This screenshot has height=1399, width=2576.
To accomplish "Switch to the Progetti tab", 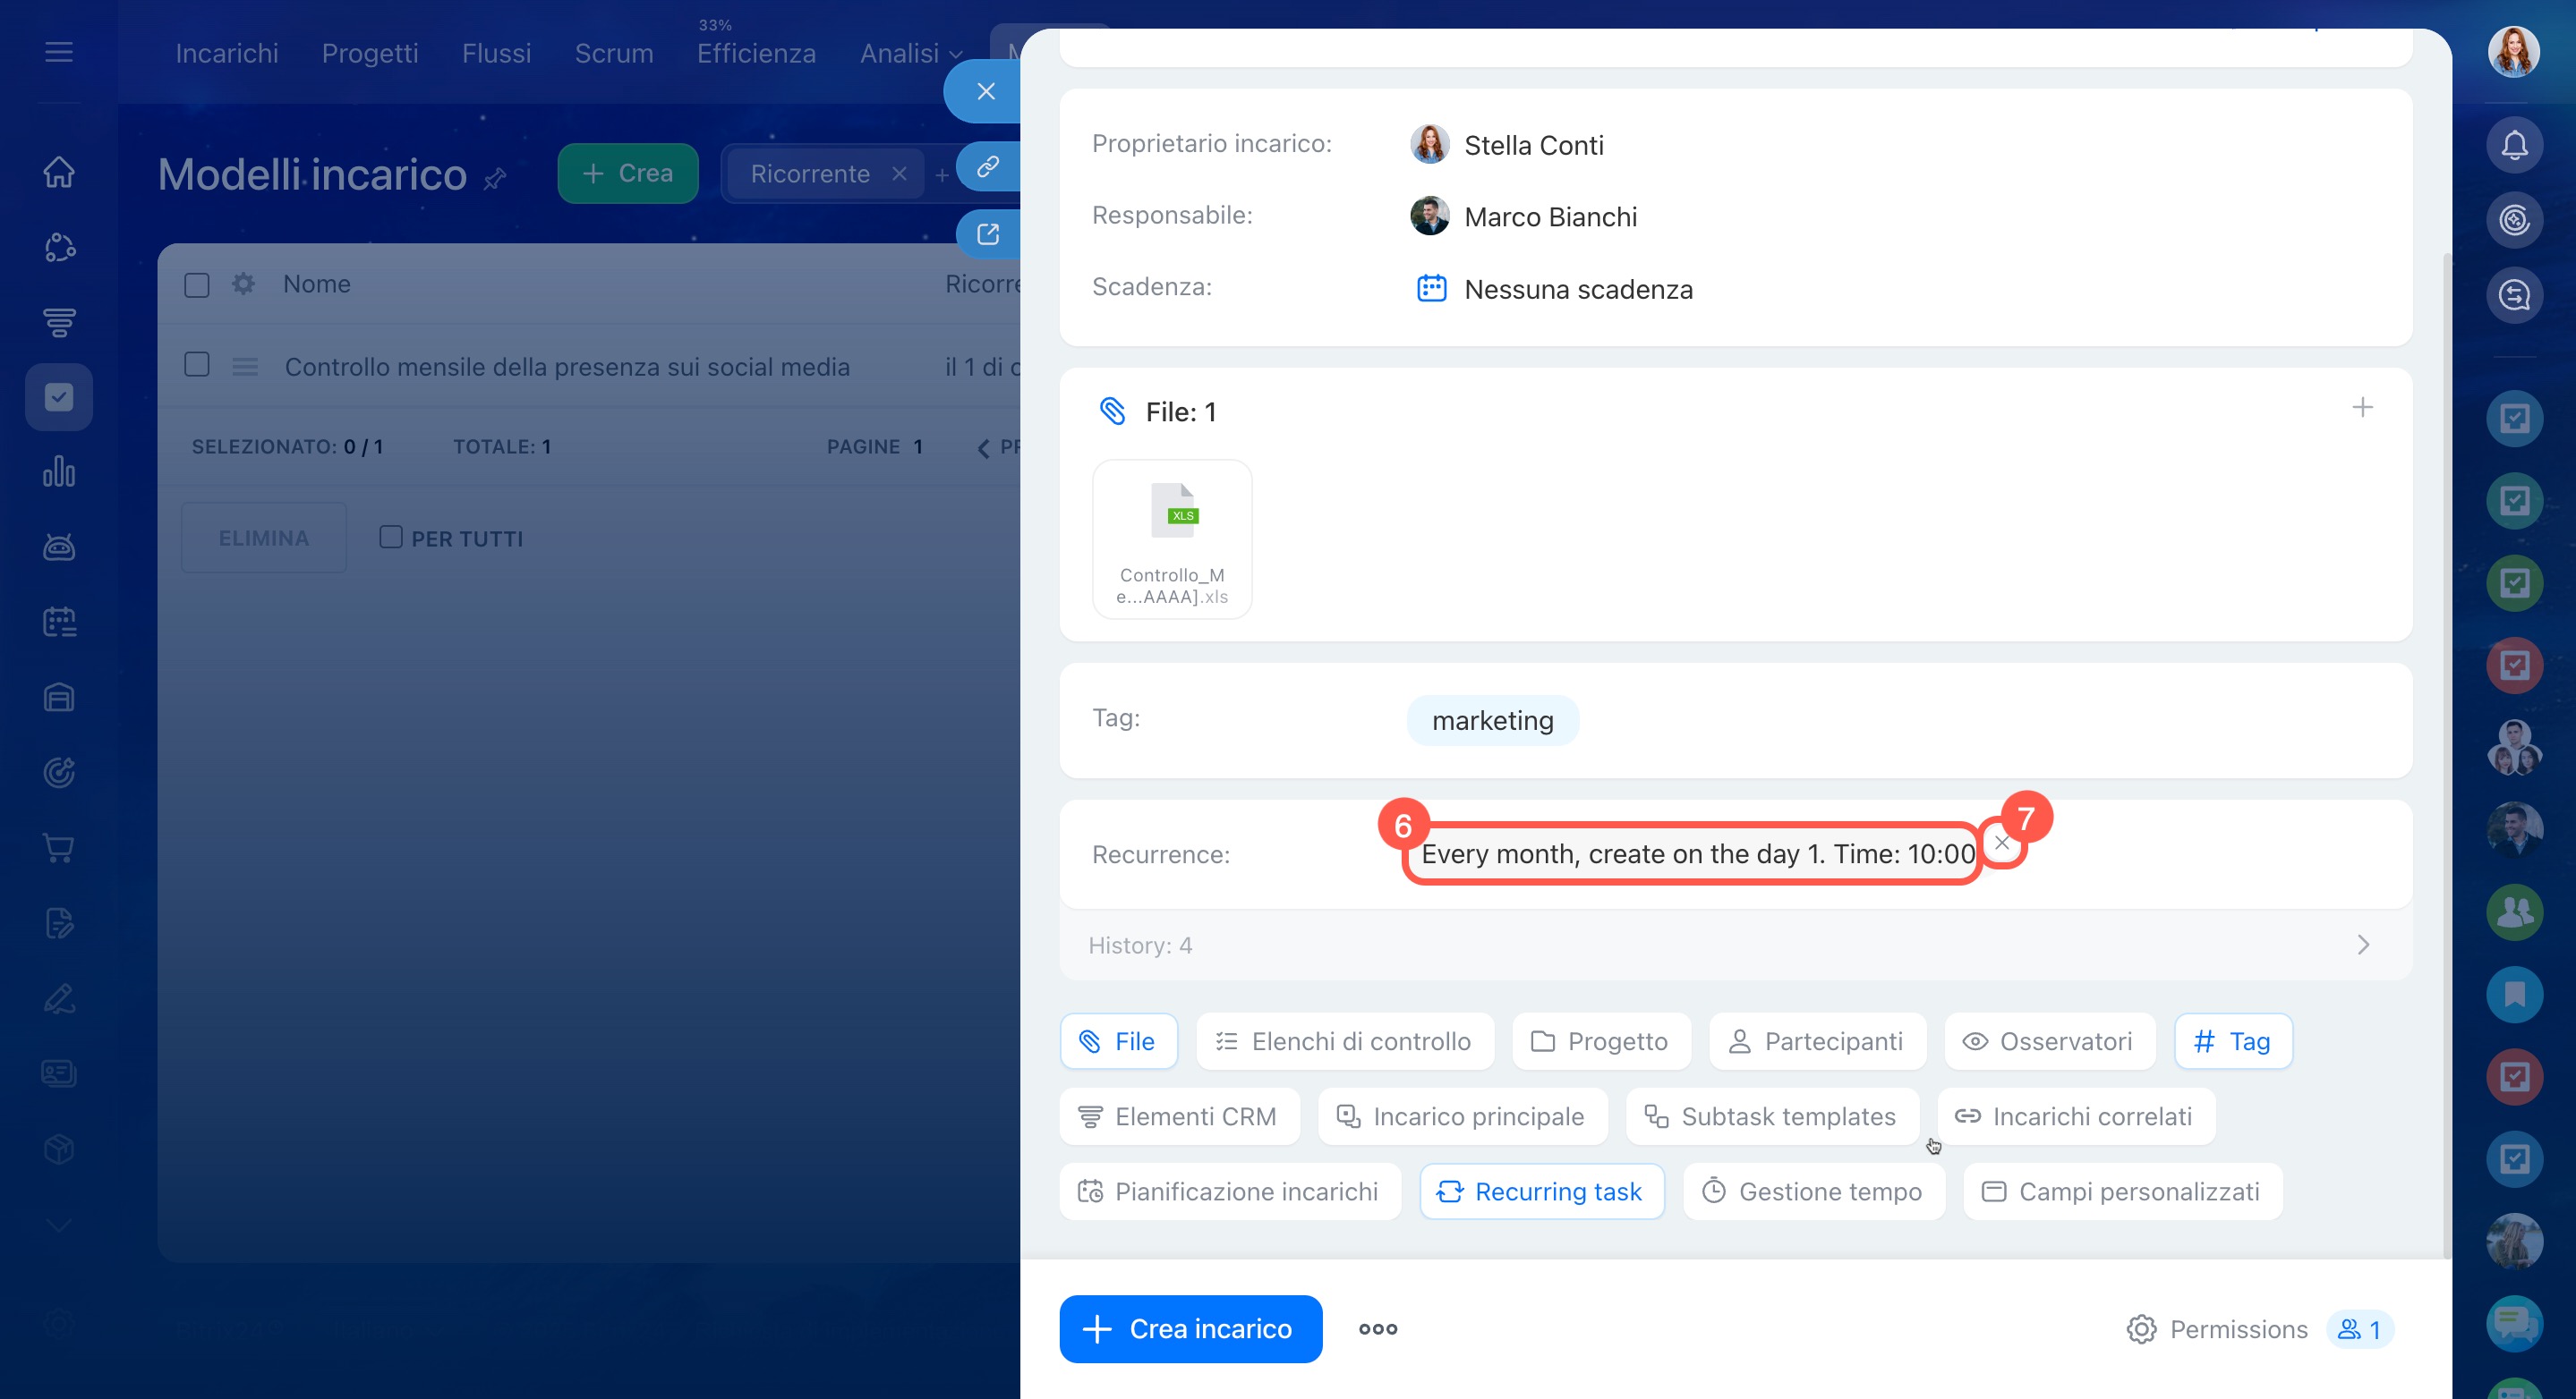I will point(370,53).
